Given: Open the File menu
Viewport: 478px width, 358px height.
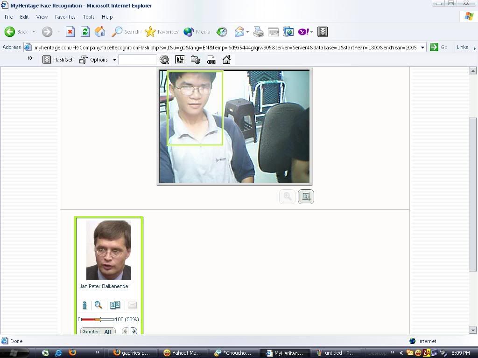Looking at the screenshot, I should [8, 17].
